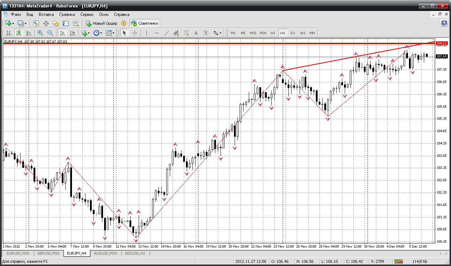Open the Terminal panel icon
451x266 pixels.
(x=65, y=23)
